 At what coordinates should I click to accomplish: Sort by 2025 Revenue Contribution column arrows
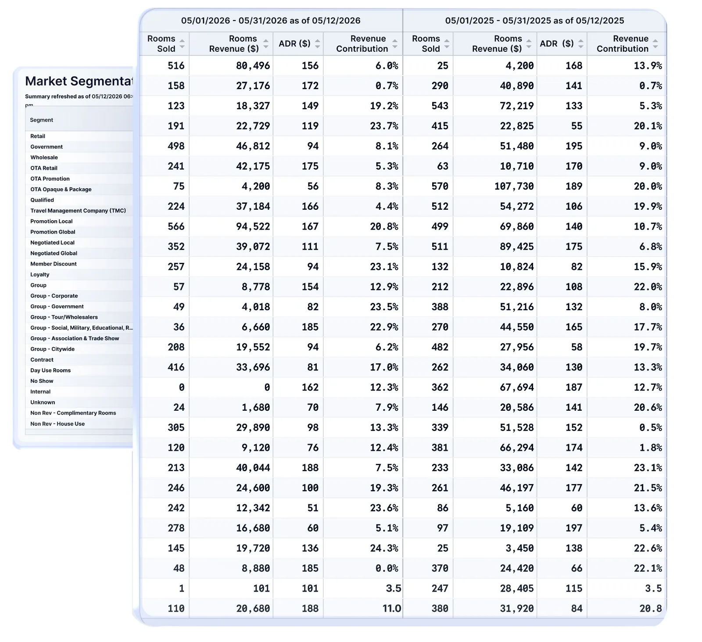click(x=655, y=44)
